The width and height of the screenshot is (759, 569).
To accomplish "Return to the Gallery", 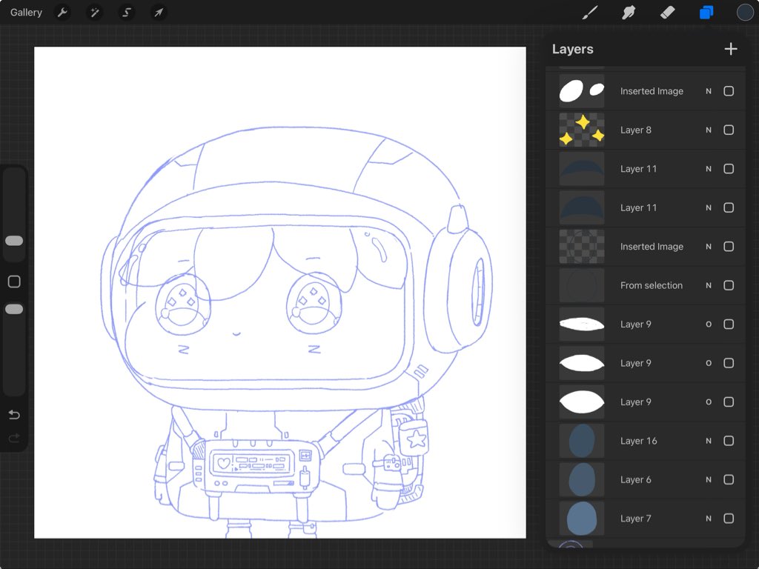I will (26, 13).
